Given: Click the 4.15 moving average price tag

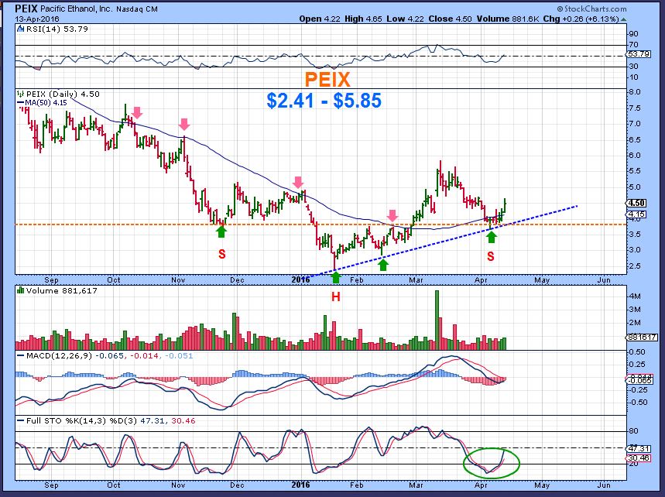Looking at the screenshot, I should click(x=637, y=214).
